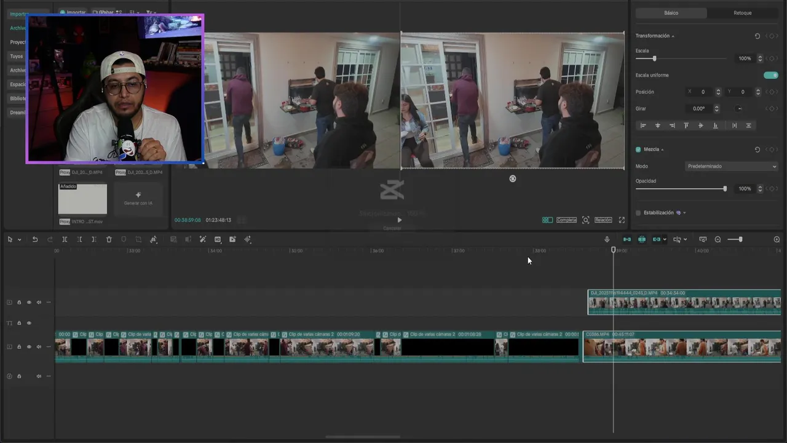Toggle clip linkage button

pos(657,239)
